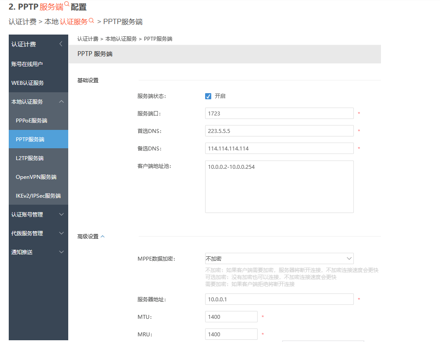Screen dimensions: 440x342
Task: Open the 服务端 search-link magnifier icon in heading
Action: point(66,4)
